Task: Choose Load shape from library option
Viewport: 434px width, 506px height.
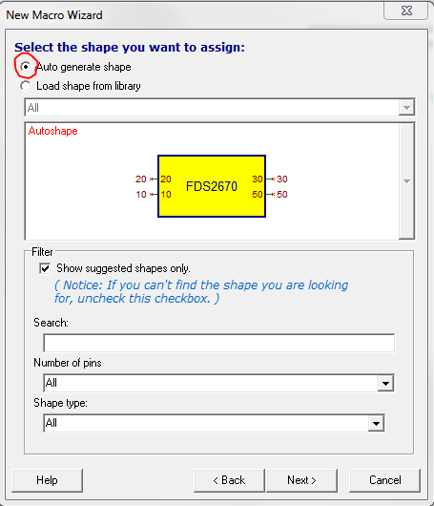Action: click(x=26, y=86)
